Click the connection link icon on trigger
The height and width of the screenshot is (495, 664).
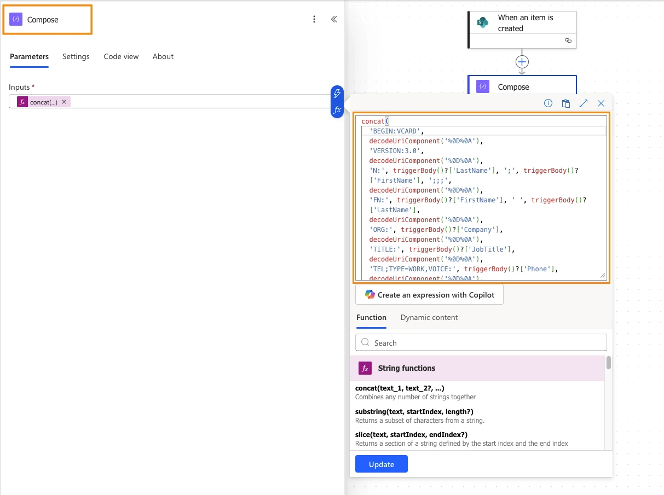568,40
